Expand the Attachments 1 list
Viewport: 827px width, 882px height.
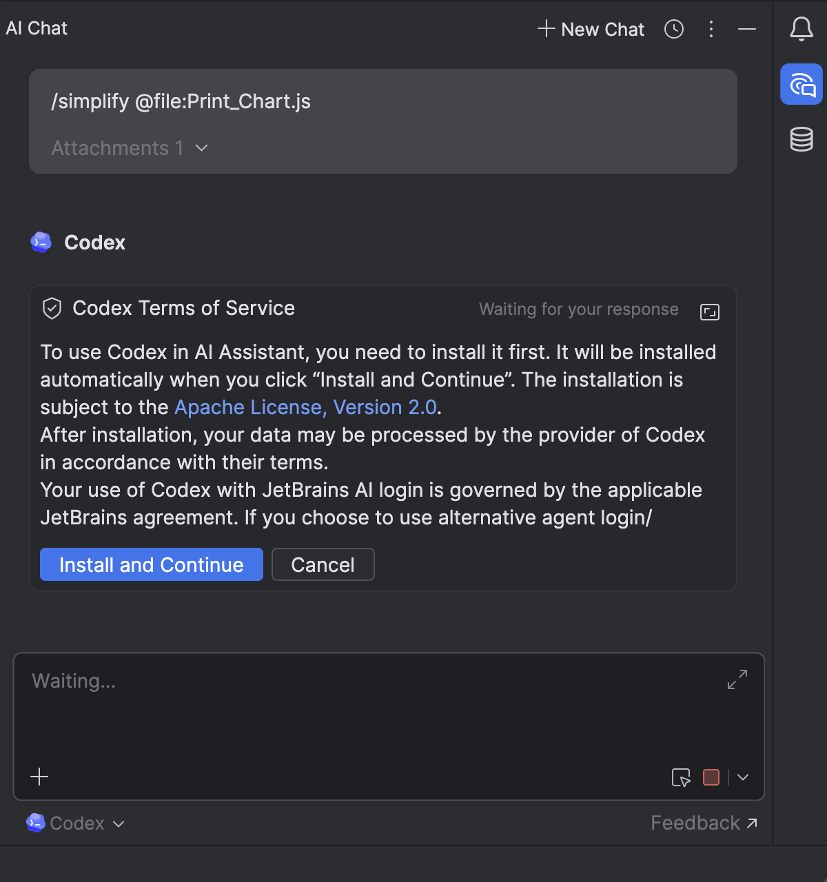coord(130,148)
